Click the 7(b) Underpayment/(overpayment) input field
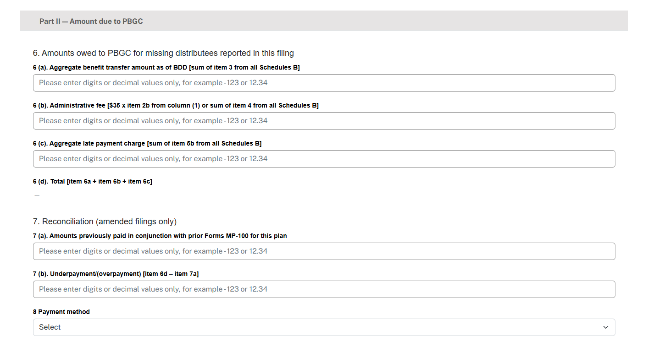The image size is (659, 352). click(x=324, y=289)
